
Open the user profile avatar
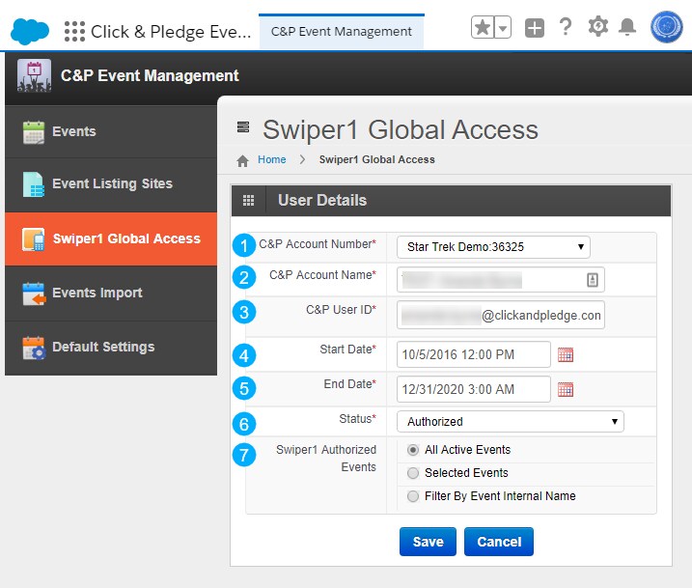pyautogui.click(x=666, y=27)
